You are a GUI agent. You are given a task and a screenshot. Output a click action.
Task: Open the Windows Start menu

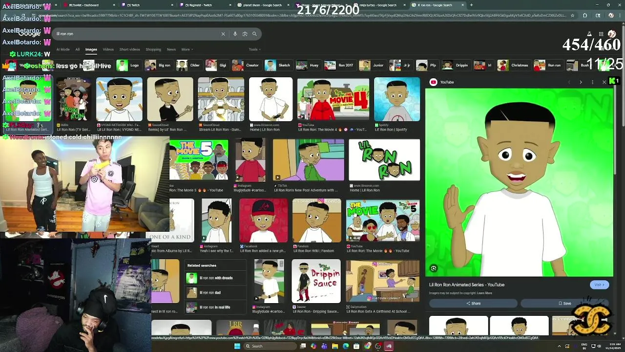237,346
